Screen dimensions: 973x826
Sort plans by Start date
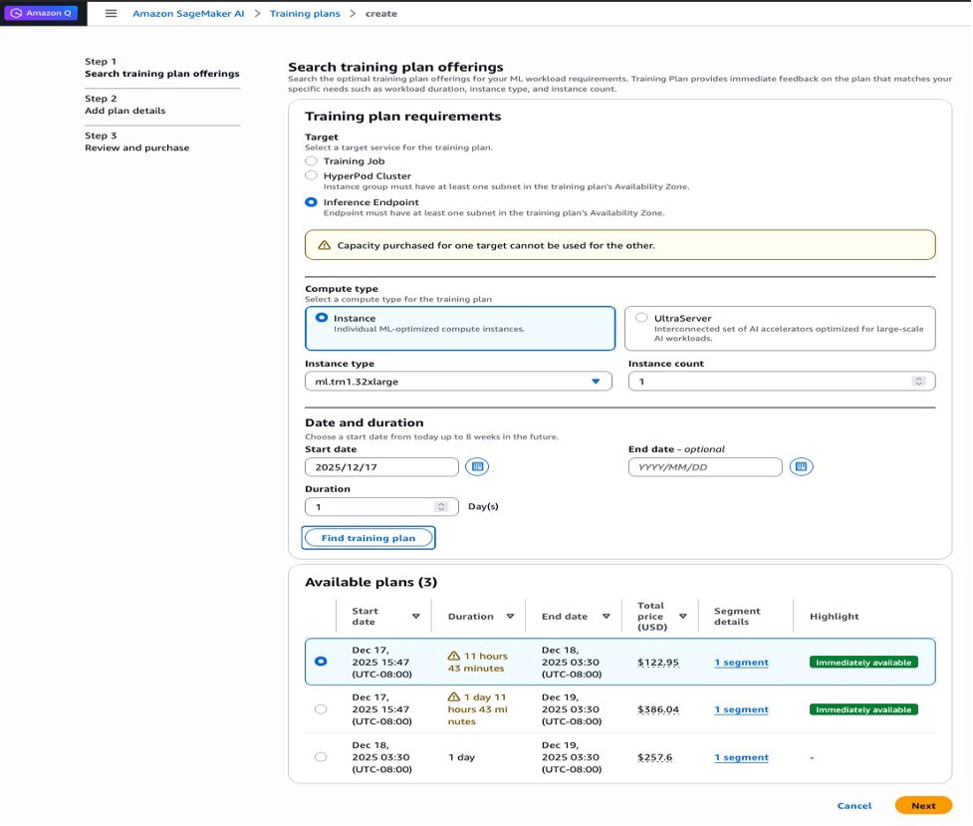click(x=415, y=616)
